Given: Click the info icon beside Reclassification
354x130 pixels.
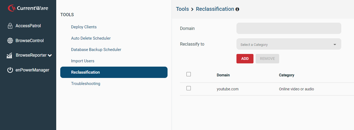Looking at the screenshot, I should tap(237, 9).
